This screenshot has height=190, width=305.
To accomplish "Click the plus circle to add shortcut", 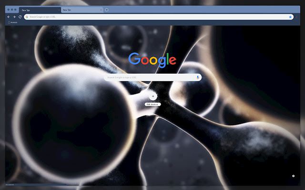I will pos(153,96).
